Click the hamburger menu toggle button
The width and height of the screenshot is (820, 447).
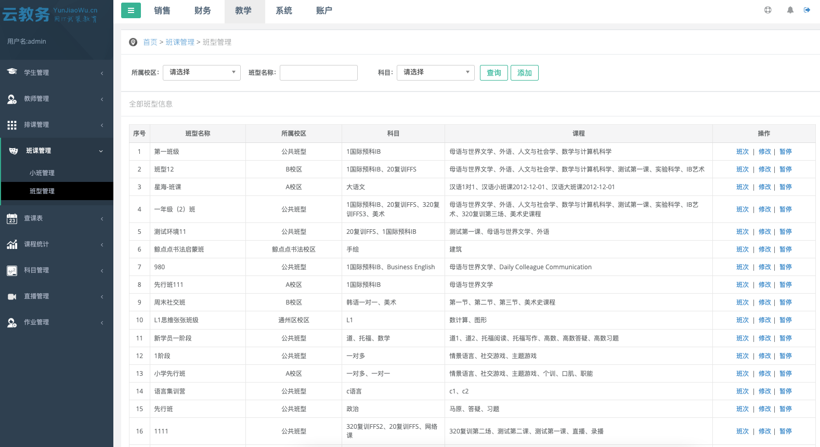click(x=131, y=10)
